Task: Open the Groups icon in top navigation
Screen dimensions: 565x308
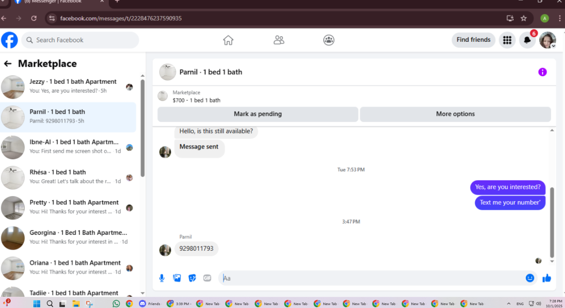Action: point(329,40)
